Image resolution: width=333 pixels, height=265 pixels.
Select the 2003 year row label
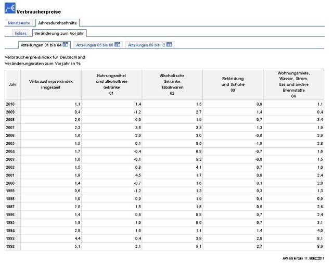click(10, 159)
